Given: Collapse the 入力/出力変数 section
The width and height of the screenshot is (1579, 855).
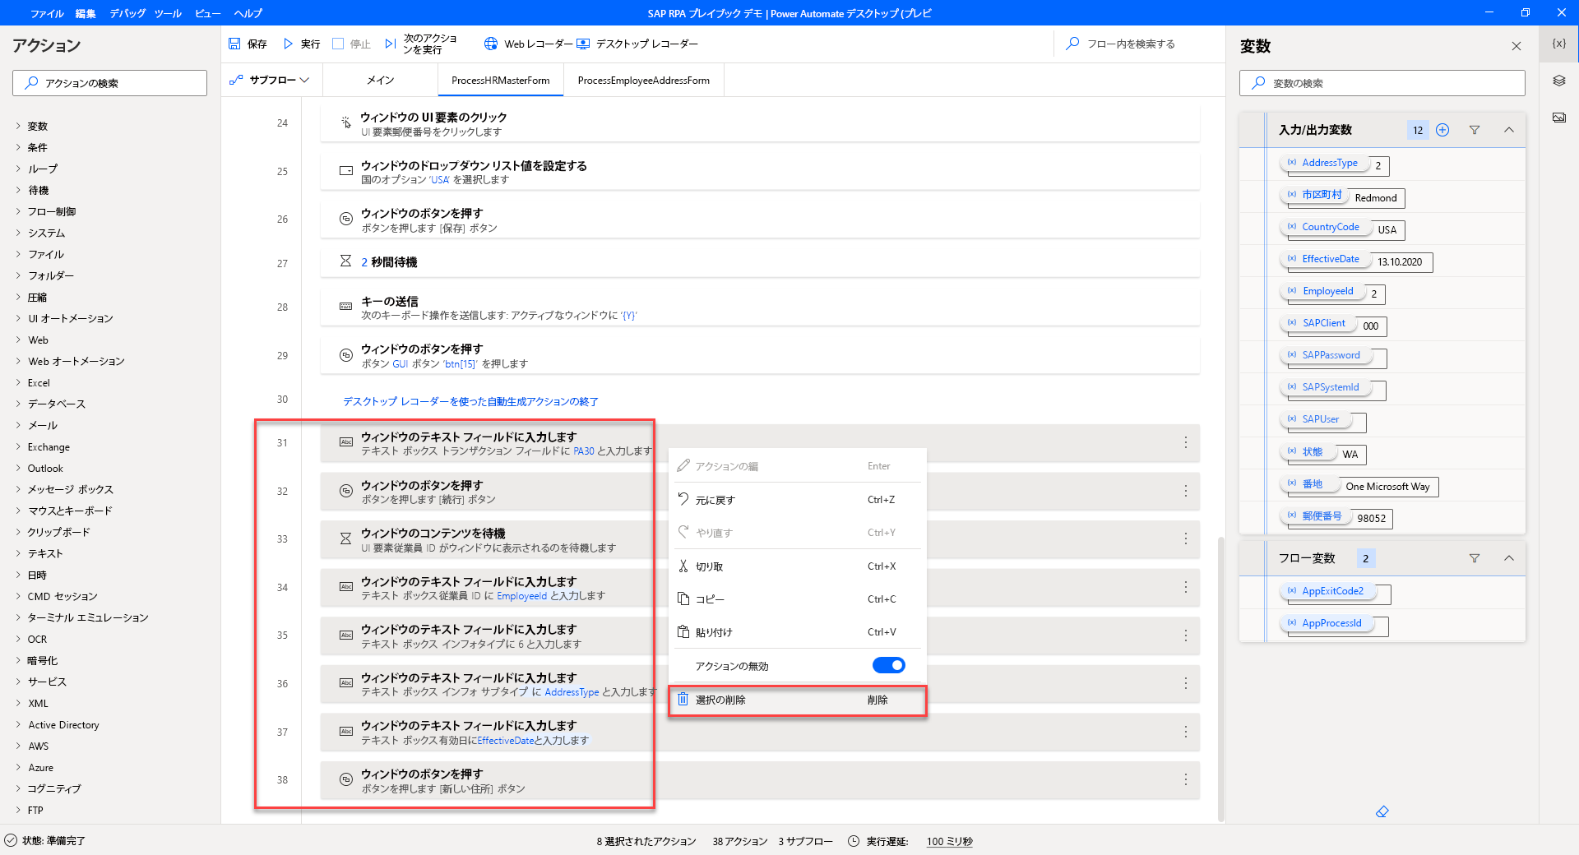Looking at the screenshot, I should click(x=1509, y=130).
